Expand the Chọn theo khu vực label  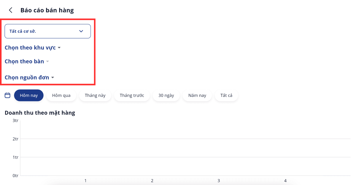30,48
